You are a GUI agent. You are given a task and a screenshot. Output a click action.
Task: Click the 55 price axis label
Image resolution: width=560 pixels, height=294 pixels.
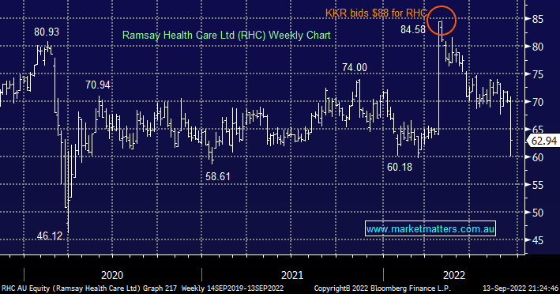pyautogui.click(x=538, y=185)
